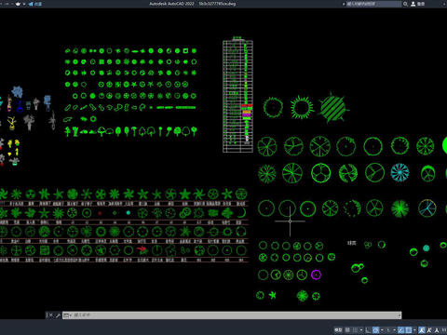This screenshot has height=335, width=447.
Task: Open recent commands list in command line
Action: click(67, 315)
